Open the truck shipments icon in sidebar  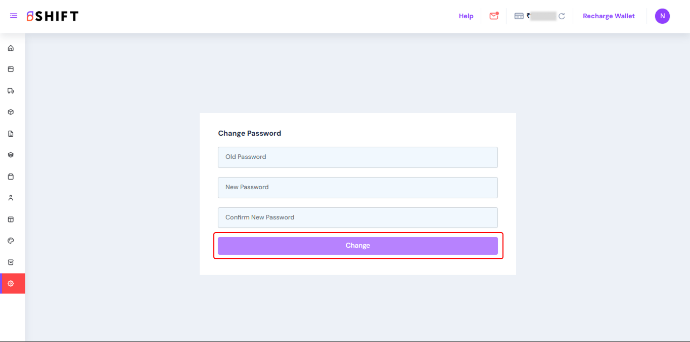click(11, 91)
